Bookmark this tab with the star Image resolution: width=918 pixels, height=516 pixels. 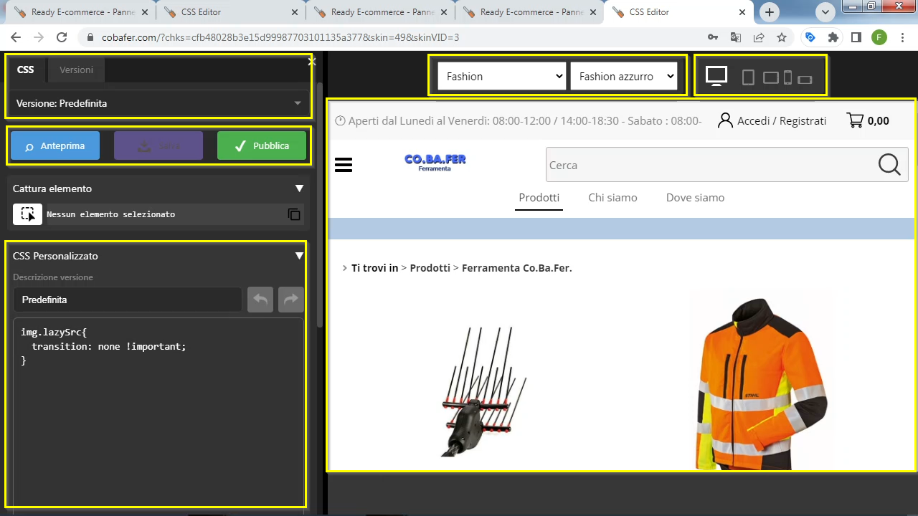pyautogui.click(x=782, y=37)
